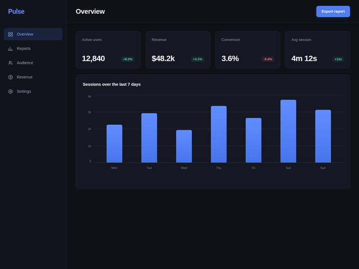The image size is (359, 269).
Task: Click the Export report button
Action: click(x=333, y=11)
